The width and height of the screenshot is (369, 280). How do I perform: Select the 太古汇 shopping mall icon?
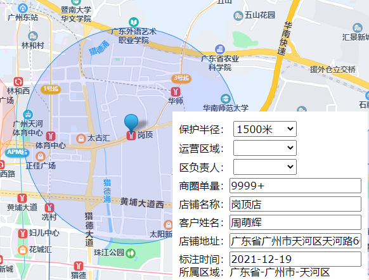[81, 139]
